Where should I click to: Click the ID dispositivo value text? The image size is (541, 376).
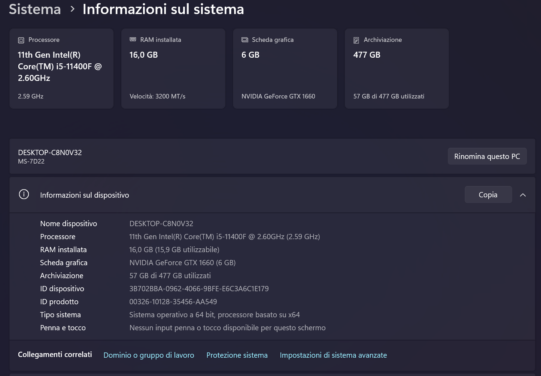tap(199, 289)
